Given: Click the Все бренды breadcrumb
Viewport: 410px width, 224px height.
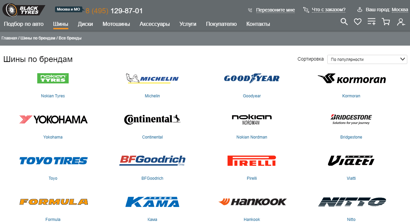Looking at the screenshot, I should pyautogui.click(x=70, y=38).
